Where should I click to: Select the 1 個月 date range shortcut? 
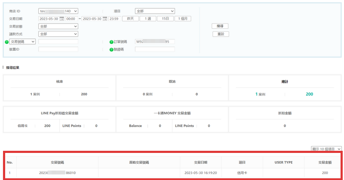182,18
